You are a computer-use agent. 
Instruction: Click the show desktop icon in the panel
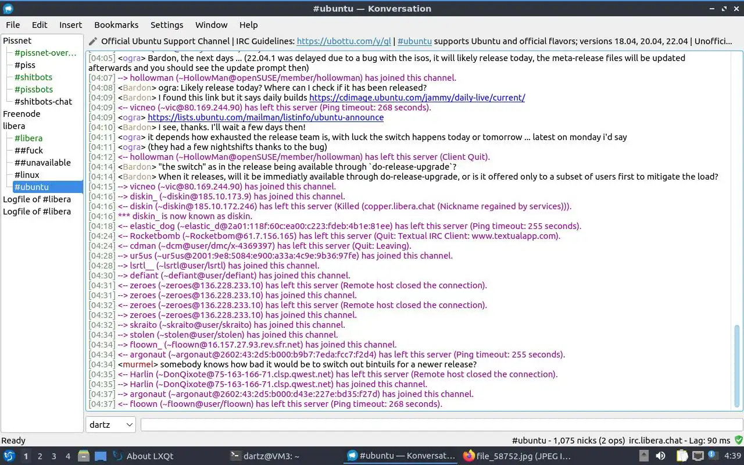click(100, 456)
